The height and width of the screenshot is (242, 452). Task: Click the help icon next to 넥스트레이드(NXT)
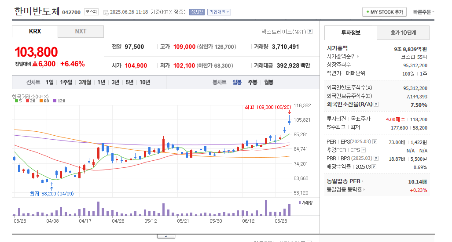click(310, 32)
